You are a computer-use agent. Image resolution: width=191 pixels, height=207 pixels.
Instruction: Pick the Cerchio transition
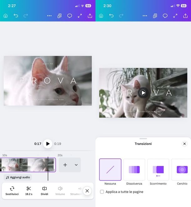[x=182, y=169]
